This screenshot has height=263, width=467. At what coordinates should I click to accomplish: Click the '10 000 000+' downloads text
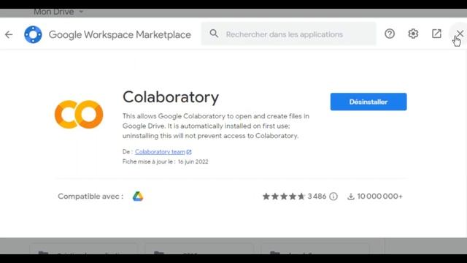point(379,197)
